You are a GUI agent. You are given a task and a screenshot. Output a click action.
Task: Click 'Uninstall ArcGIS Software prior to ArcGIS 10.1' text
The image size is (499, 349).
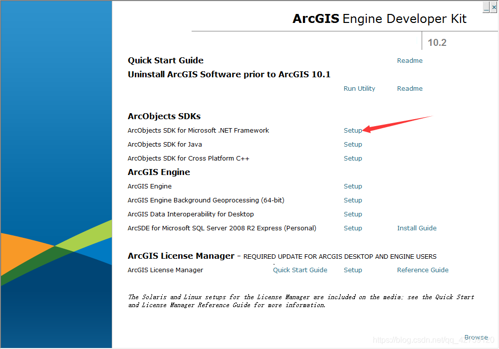tap(229, 74)
